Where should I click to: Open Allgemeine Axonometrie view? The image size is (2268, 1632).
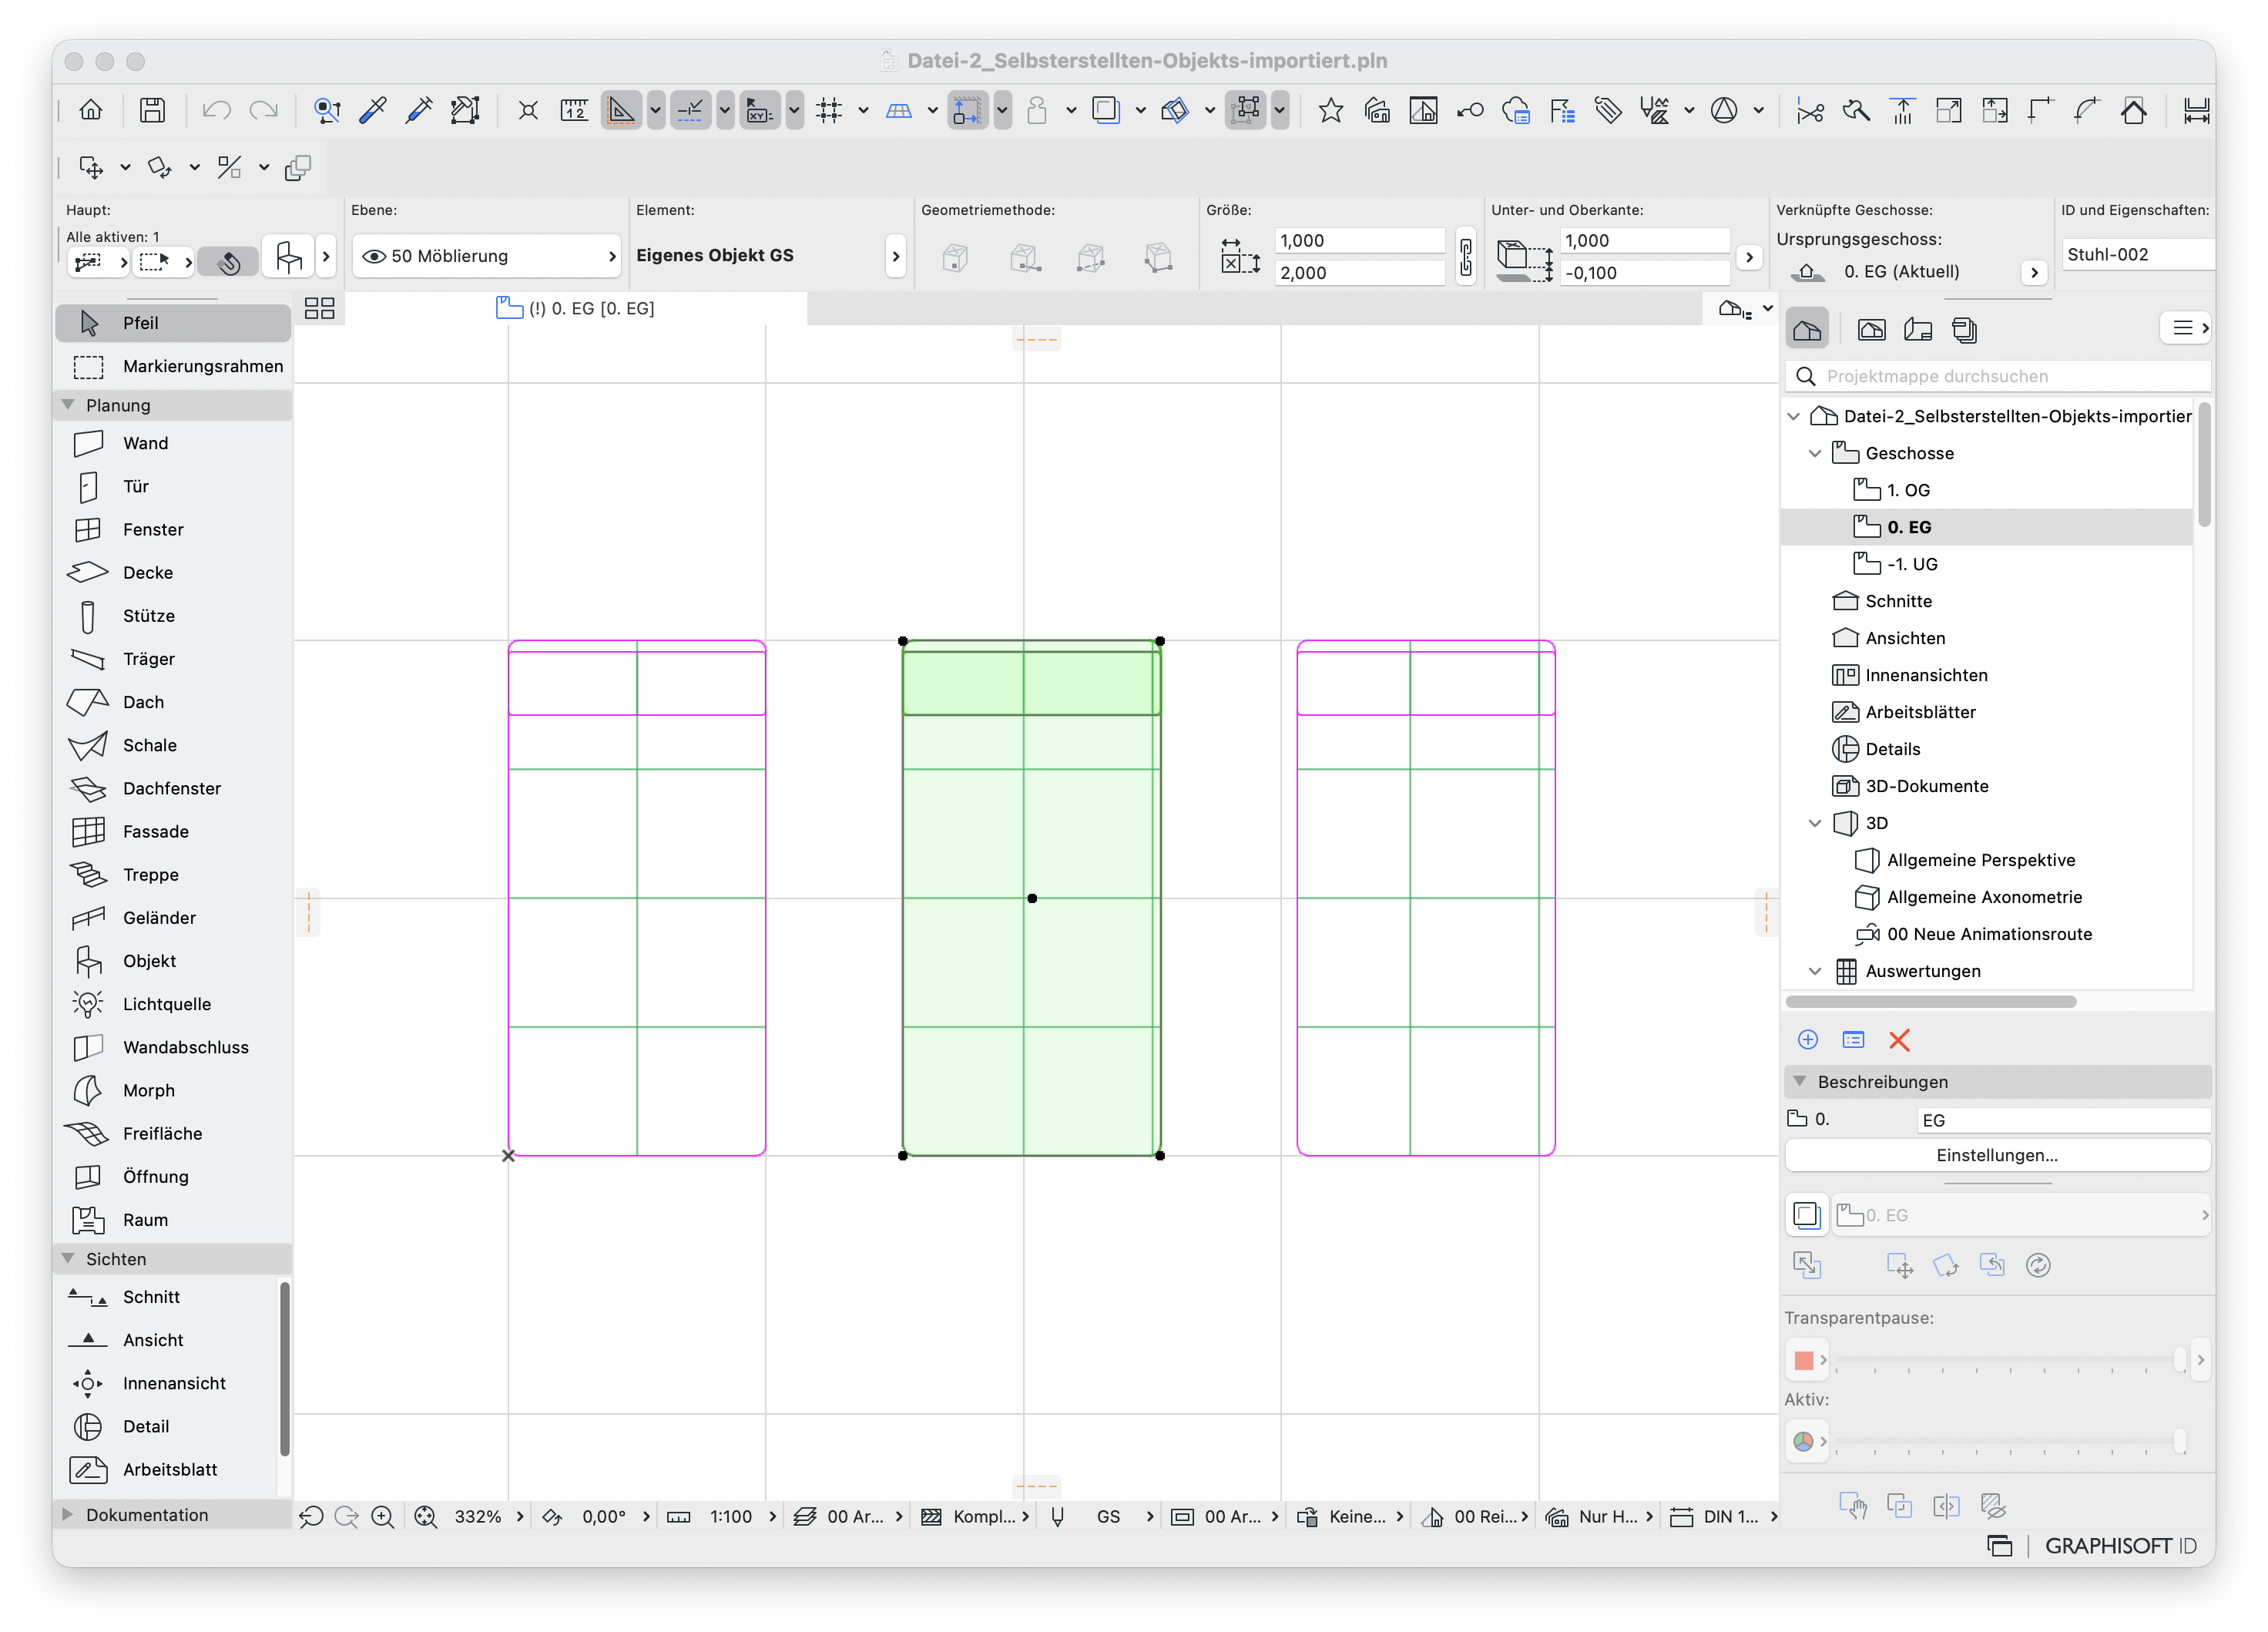point(1986,897)
